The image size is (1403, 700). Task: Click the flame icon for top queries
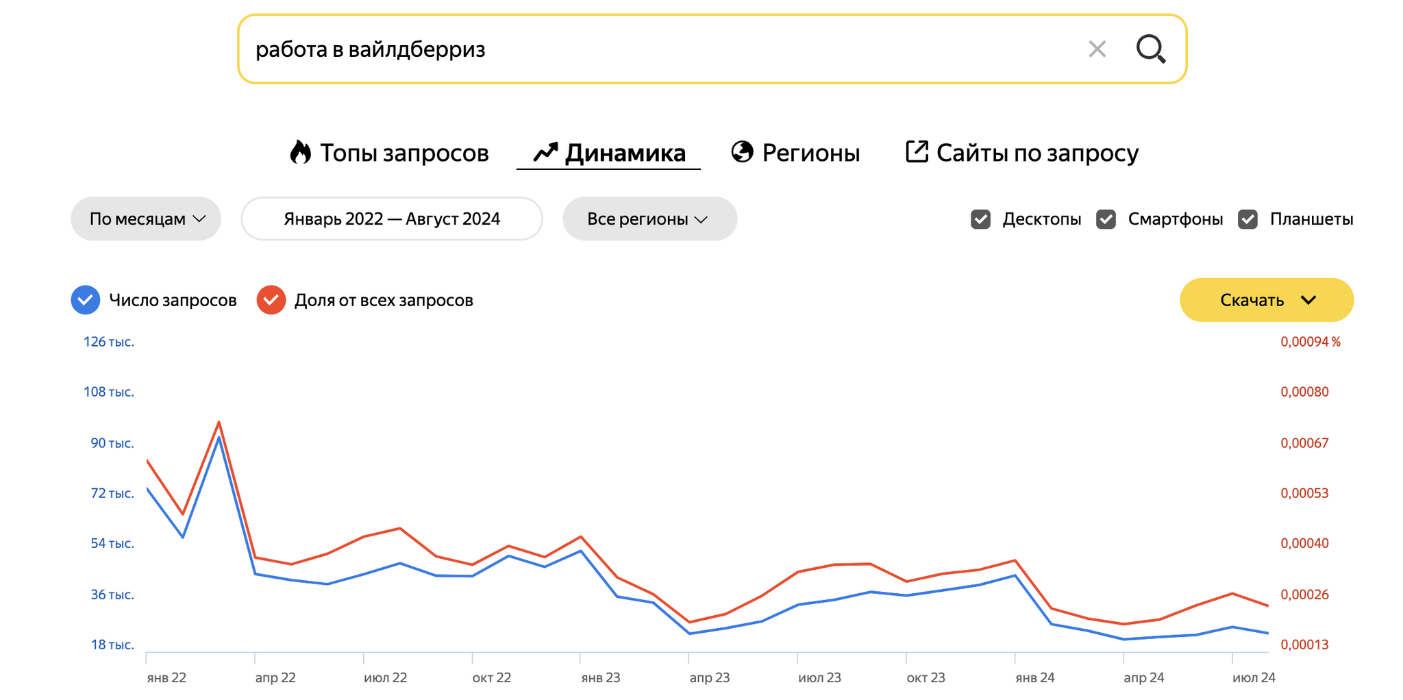[x=300, y=152]
